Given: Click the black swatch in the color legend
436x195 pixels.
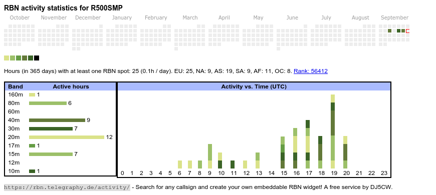Looking at the screenshot, I should click(37, 58).
